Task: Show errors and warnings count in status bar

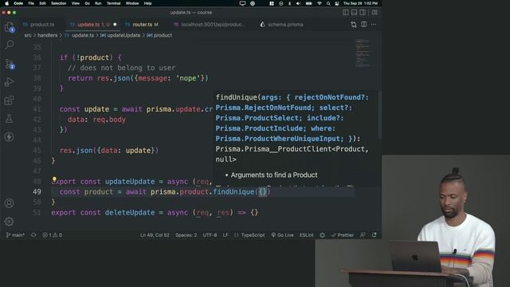Action: (x=52, y=235)
